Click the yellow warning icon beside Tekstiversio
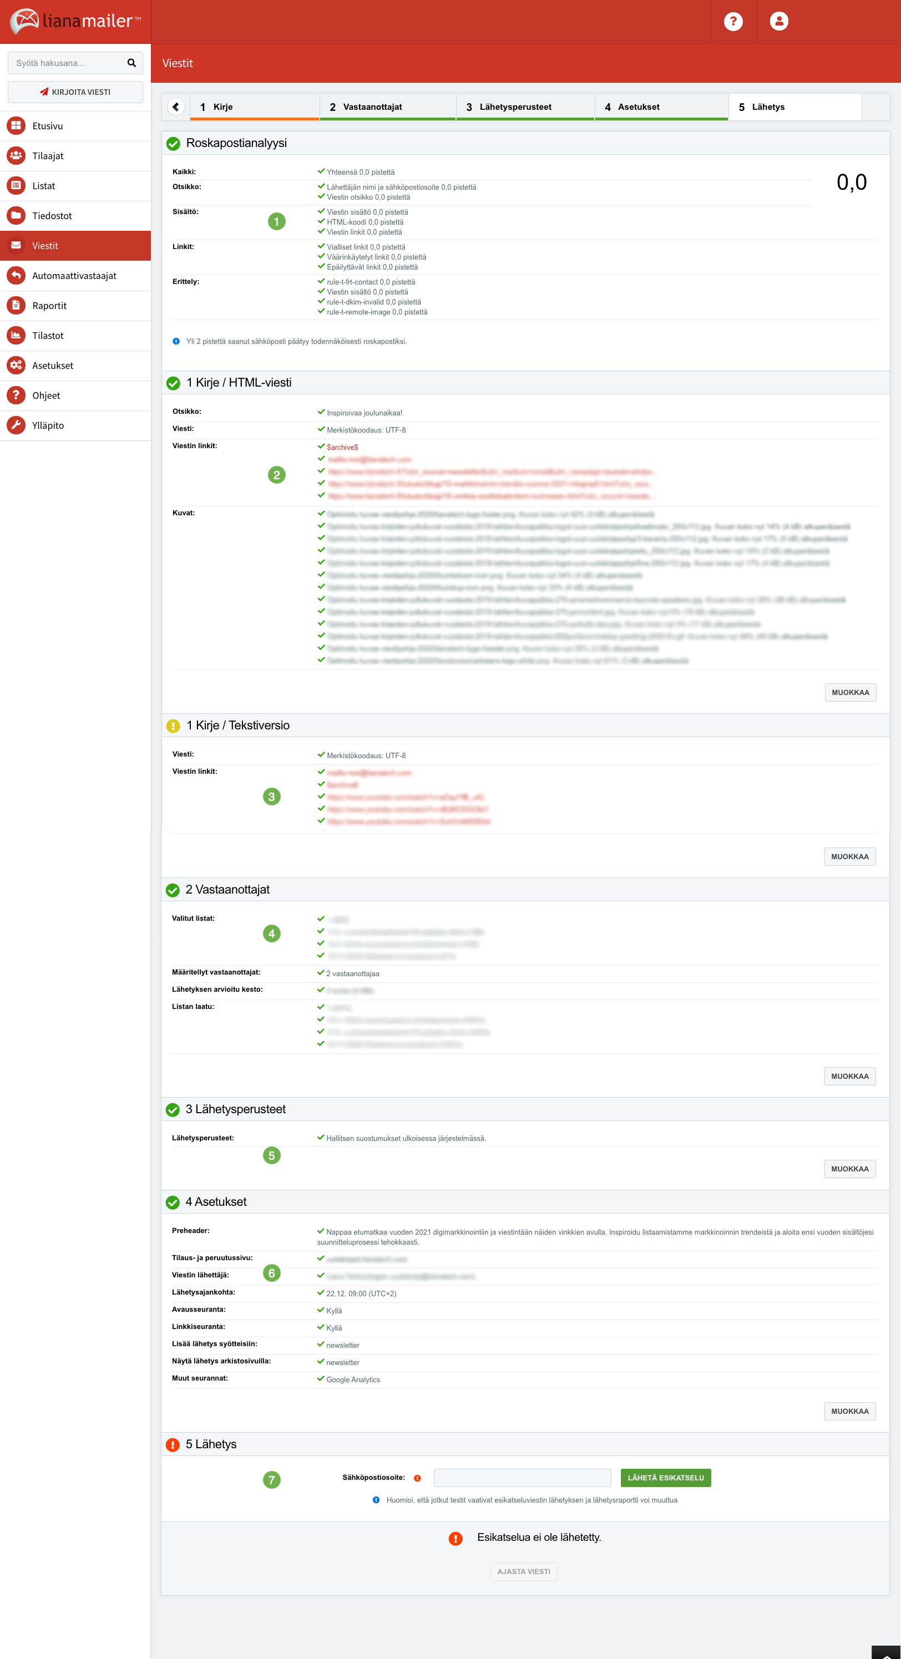 click(x=173, y=726)
